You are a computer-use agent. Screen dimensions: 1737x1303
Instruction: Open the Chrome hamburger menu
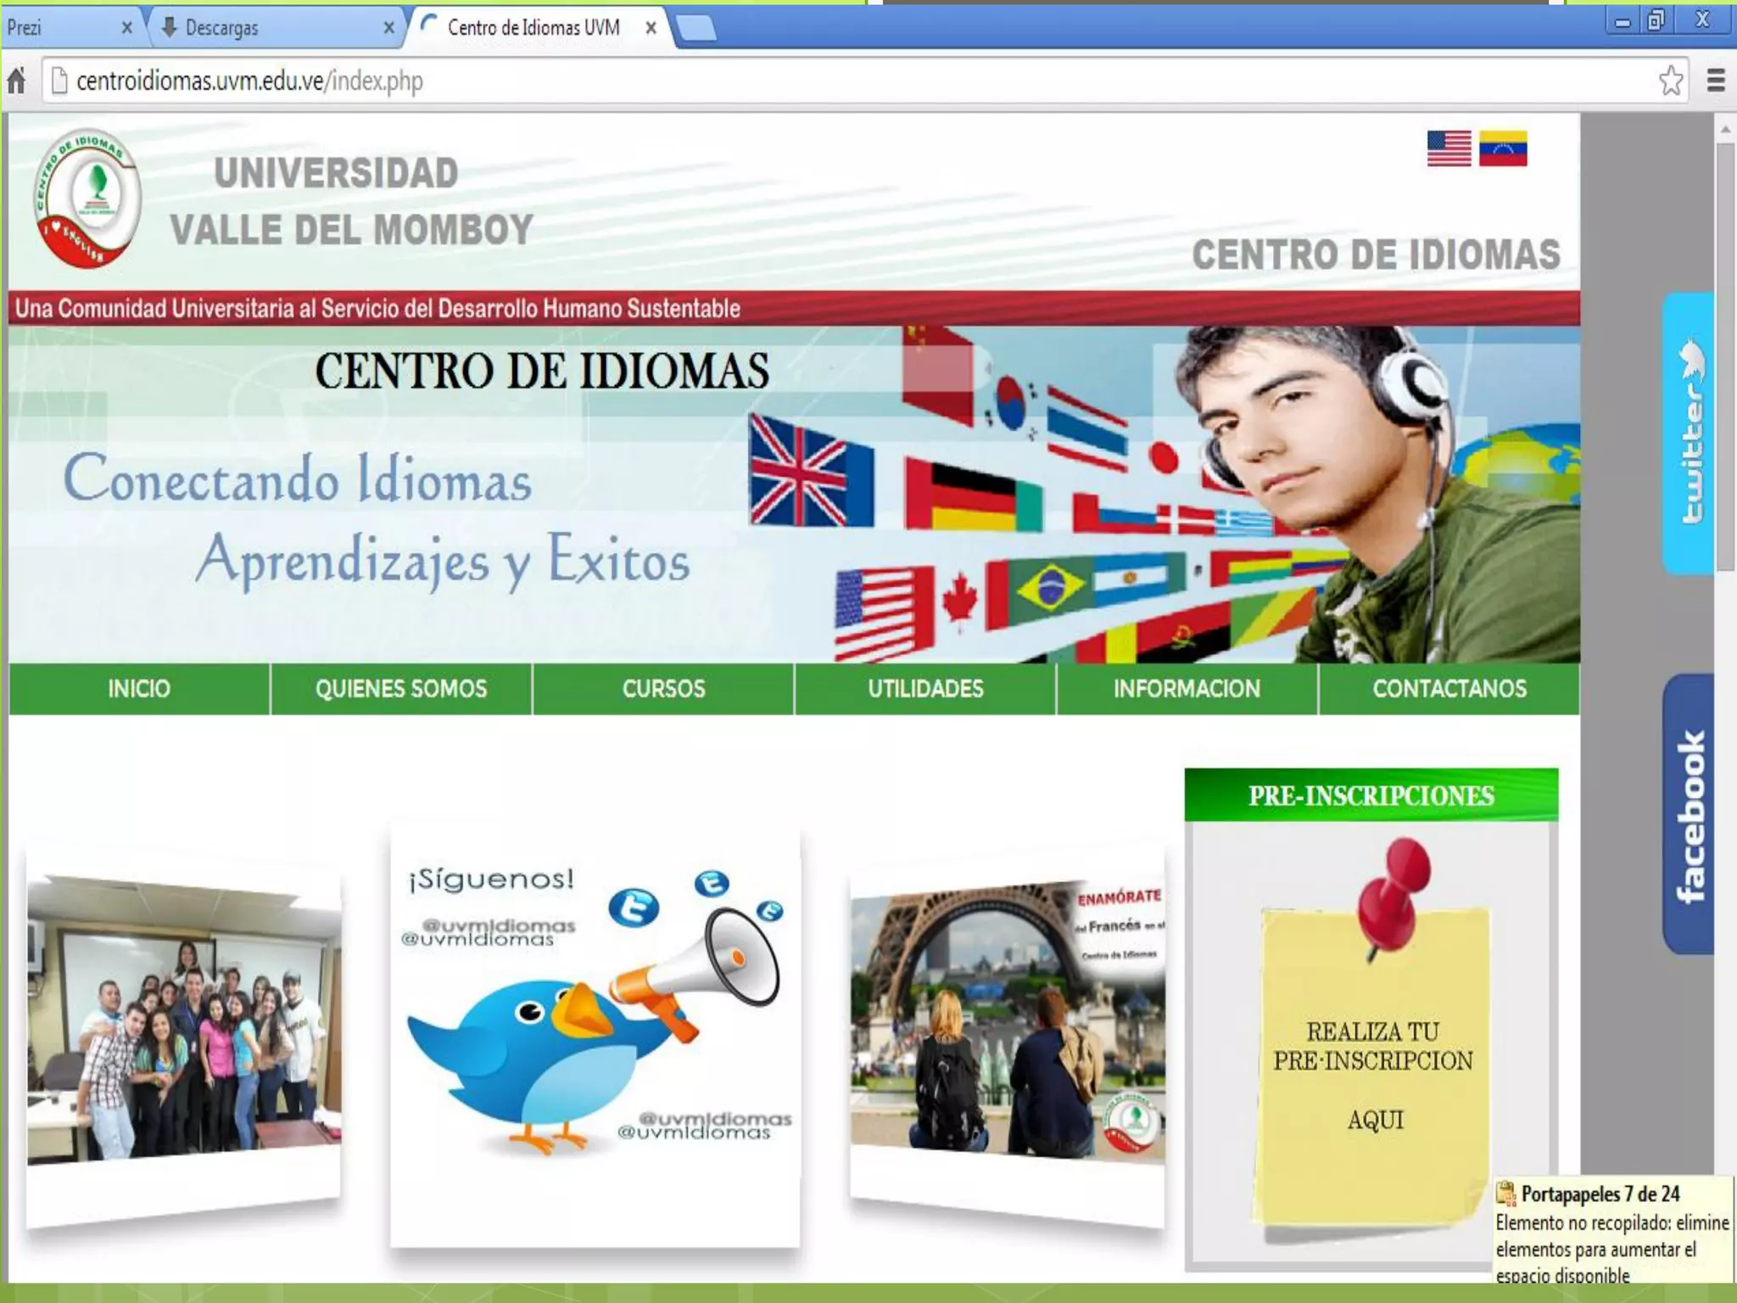point(1716,81)
